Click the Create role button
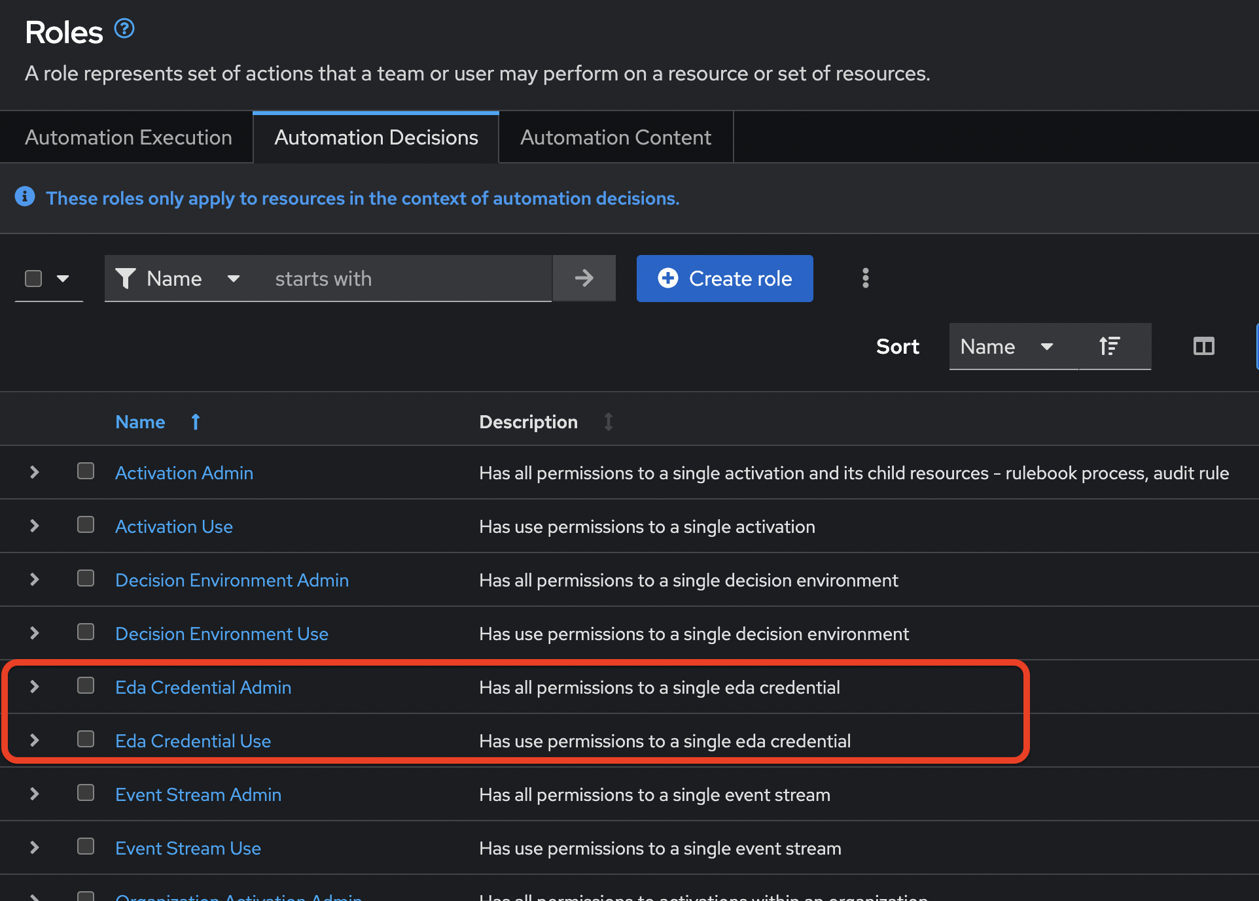Image resolution: width=1259 pixels, height=901 pixels. point(724,279)
